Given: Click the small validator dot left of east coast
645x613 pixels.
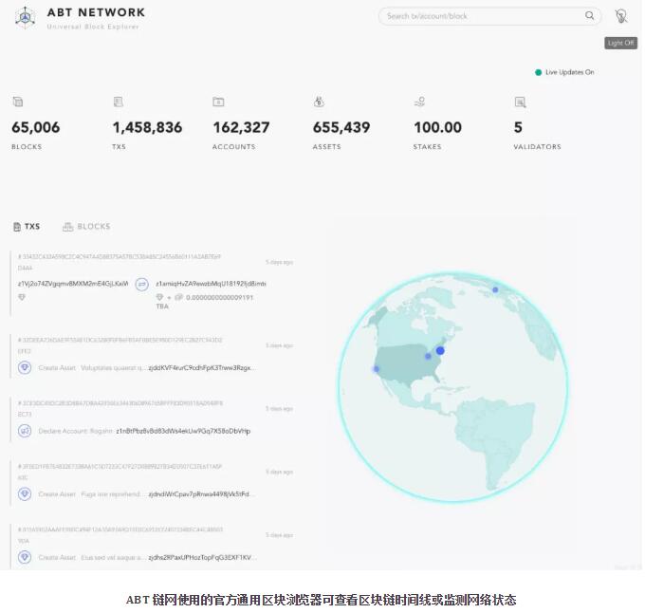Looking at the screenshot, I should [x=428, y=356].
